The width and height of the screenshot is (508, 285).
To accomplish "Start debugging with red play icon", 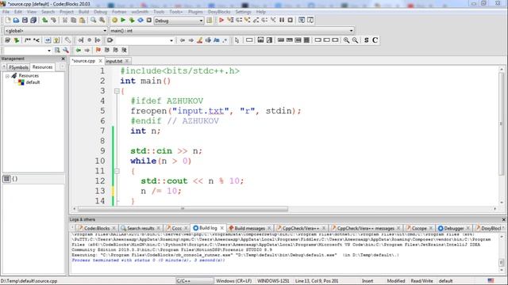I will point(221,21).
